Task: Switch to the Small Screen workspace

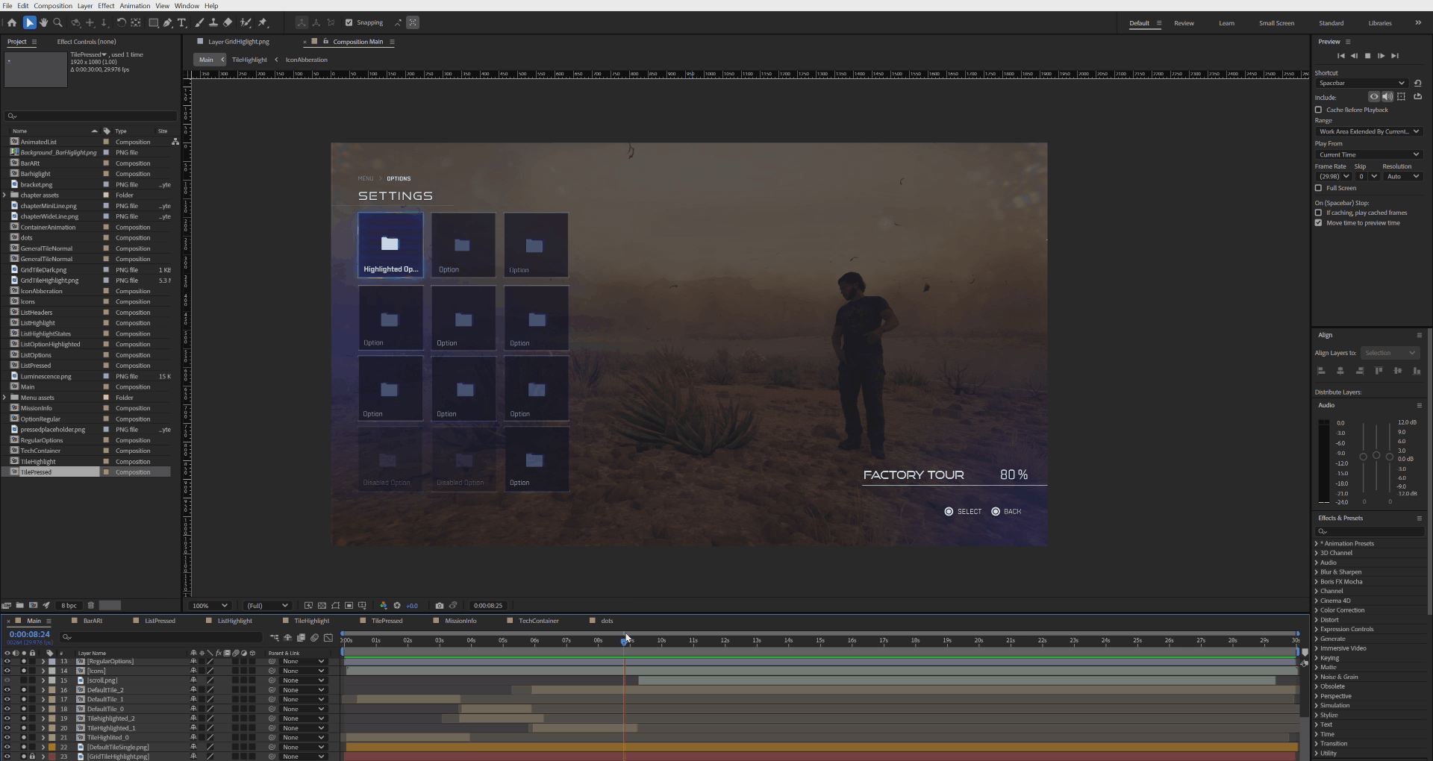Action: 1276,23
